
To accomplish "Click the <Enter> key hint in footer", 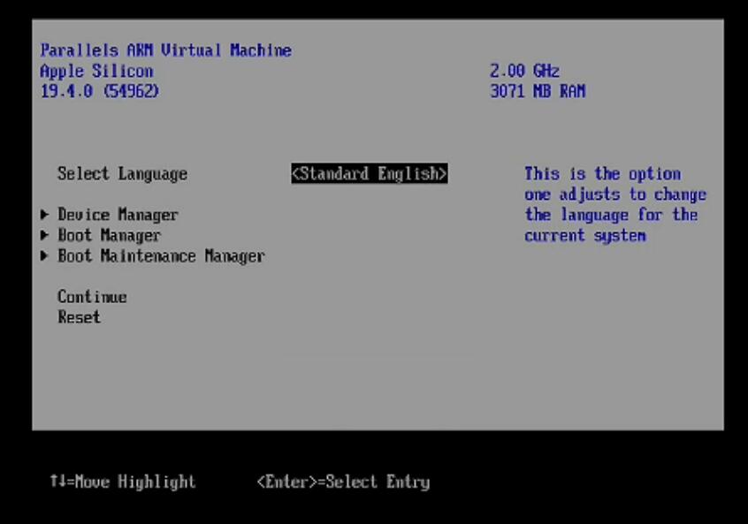I will point(287,482).
